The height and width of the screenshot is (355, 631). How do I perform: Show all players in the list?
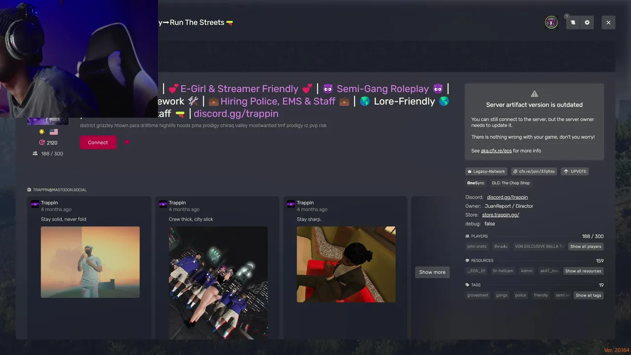point(586,247)
